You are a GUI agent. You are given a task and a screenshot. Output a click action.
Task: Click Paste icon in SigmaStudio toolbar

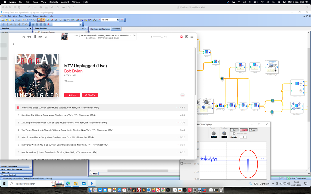point(26,20)
